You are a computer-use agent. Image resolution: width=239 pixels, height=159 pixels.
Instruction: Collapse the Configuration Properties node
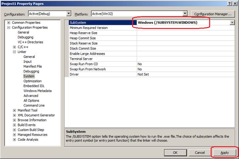pyautogui.click(x=9, y=27)
